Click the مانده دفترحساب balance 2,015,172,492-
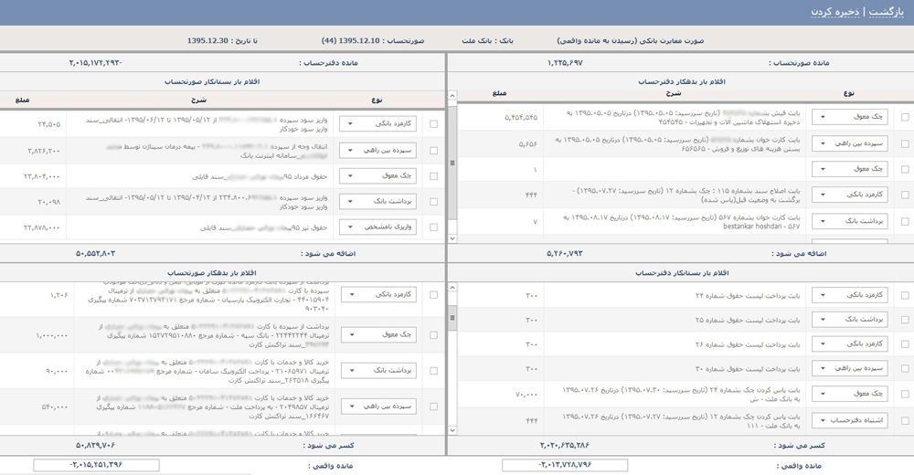This screenshot has width=914, height=475. point(96,63)
